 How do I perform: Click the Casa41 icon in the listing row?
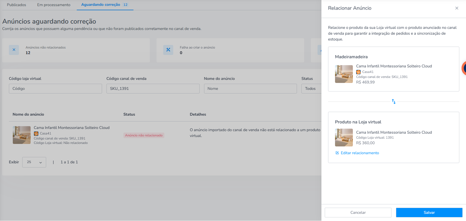pyautogui.click(x=36, y=133)
